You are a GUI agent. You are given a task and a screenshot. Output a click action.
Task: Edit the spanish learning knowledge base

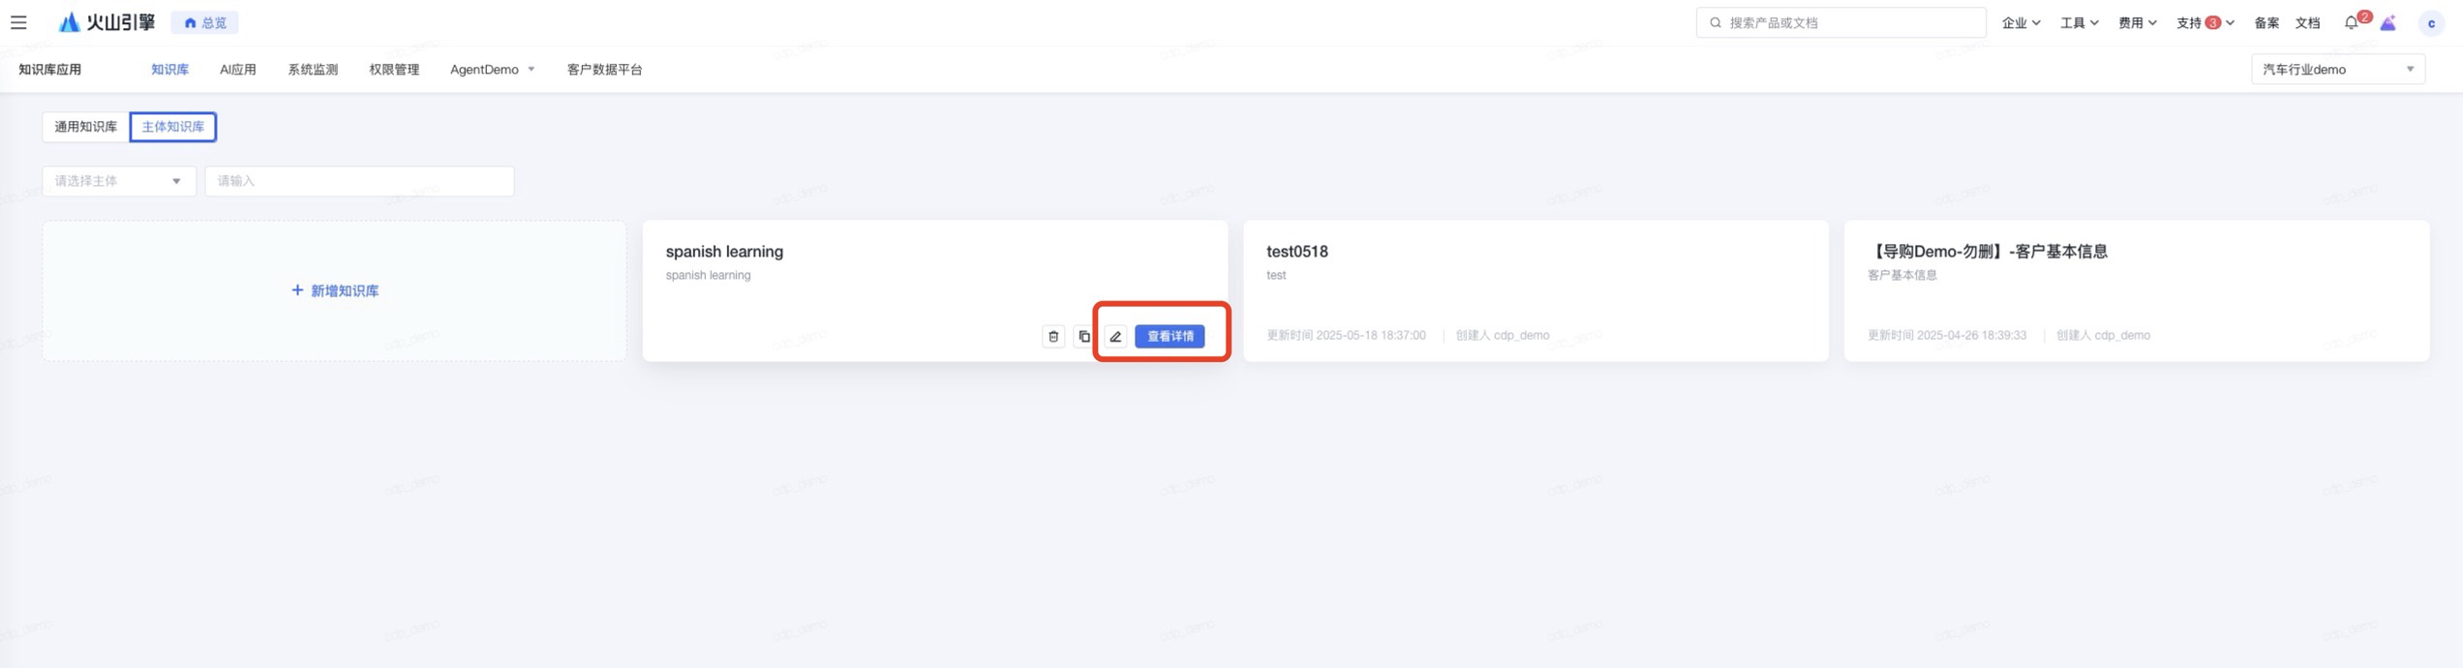1115,336
